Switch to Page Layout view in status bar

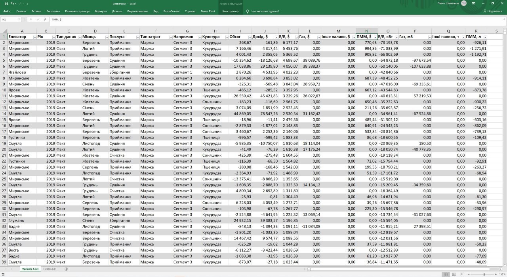[x=454, y=274]
